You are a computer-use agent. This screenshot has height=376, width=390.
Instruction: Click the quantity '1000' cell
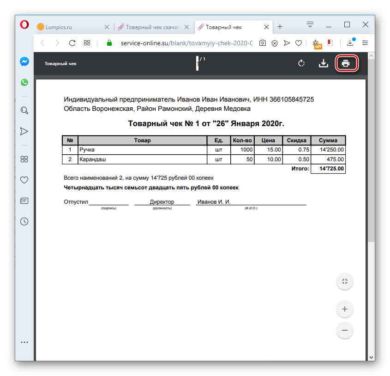242,150
